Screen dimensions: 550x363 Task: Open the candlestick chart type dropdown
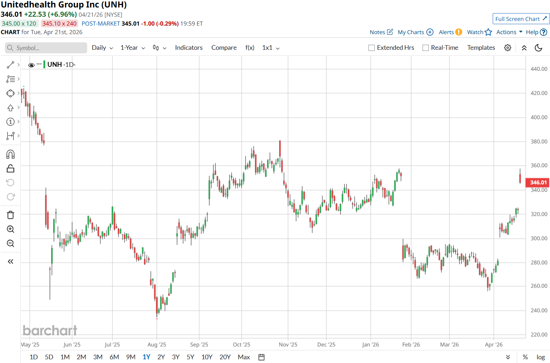coord(159,48)
